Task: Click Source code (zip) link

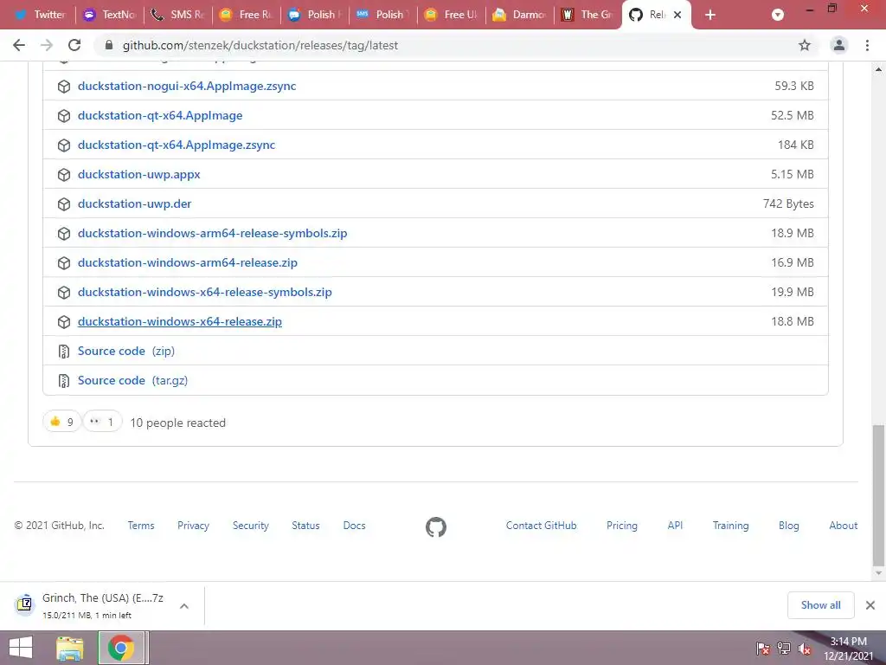Action: (126, 351)
